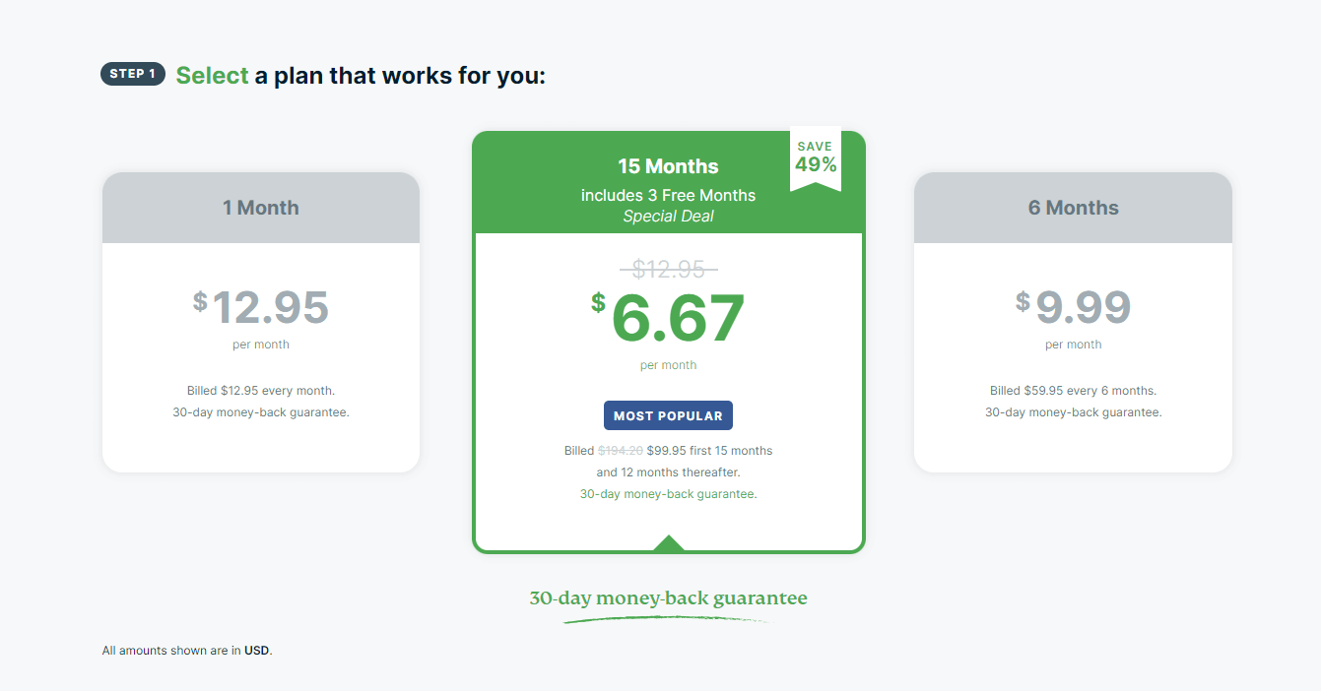Screen dimensions: 1321x691
Task: Click the SAVE 49% ribbon badge
Action: [x=816, y=158]
